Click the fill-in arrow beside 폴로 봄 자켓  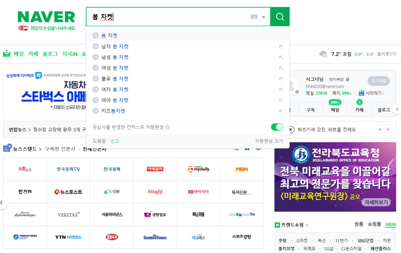coord(281,79)
